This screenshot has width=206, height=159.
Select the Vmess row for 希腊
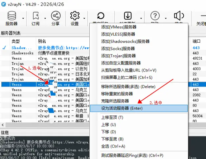(x=45, y=116)
